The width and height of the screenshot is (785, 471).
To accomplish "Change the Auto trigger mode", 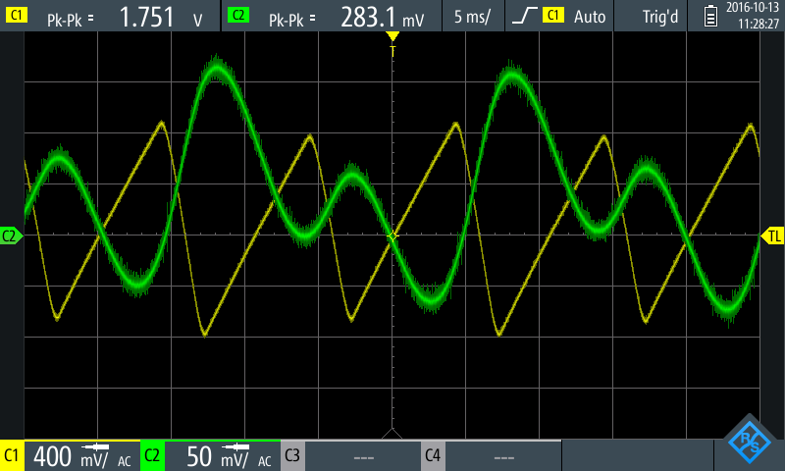I will click(590, 16).
